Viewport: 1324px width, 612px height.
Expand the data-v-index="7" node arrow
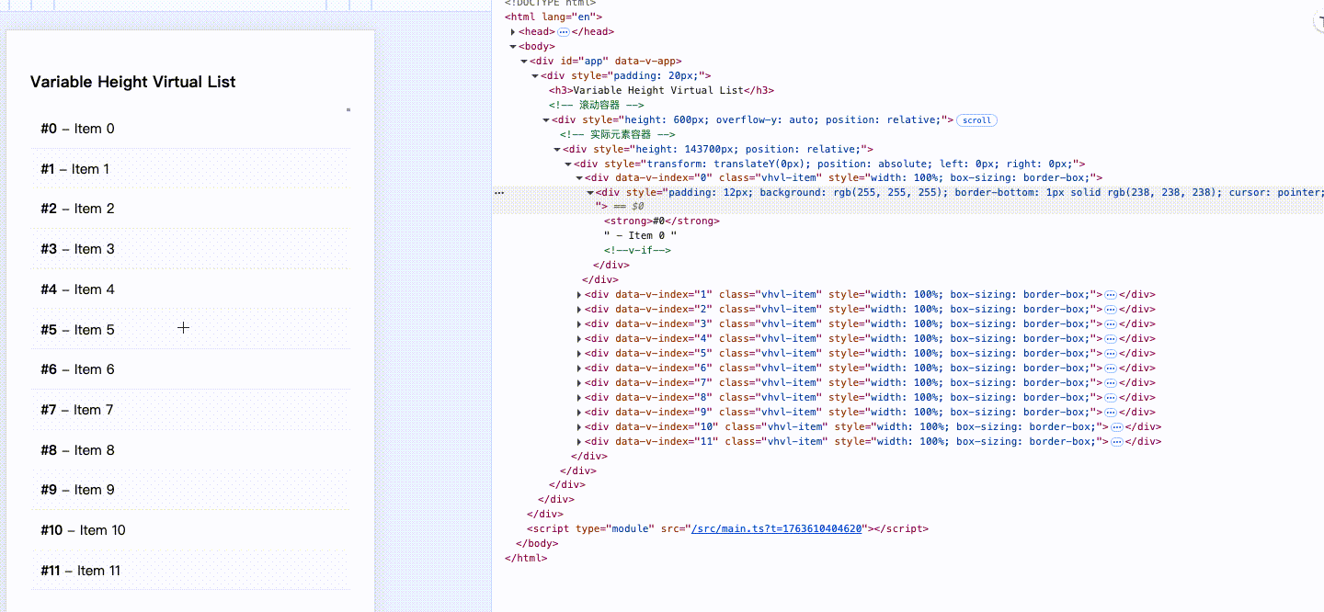coord(579,383)
